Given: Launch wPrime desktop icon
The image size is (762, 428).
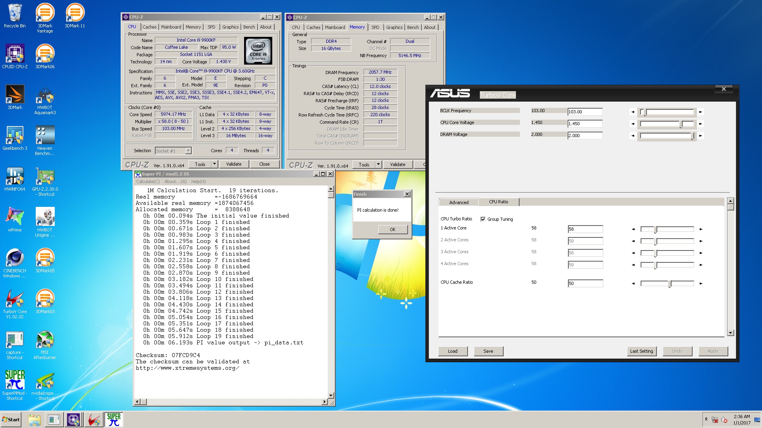Looking at the screenshot, I should pos(15,220).
